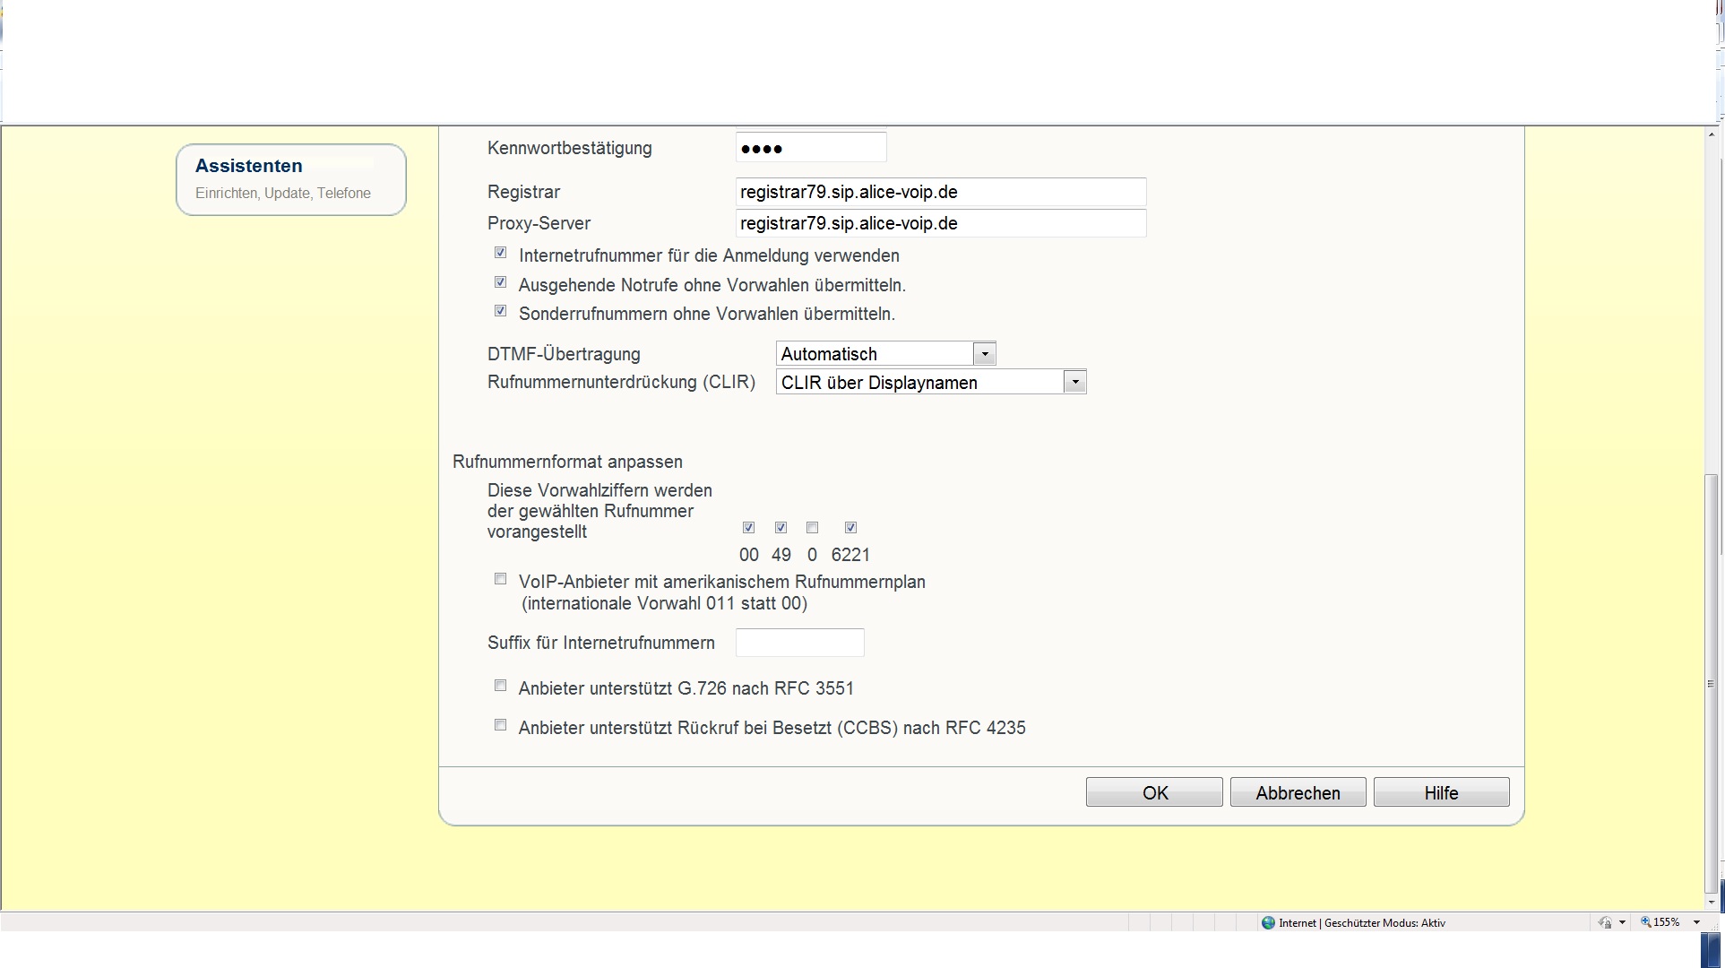The width and height of the screenshot is (1725, 968).
Task: Open Hilfe for this page
Action: pos(1441,792)
